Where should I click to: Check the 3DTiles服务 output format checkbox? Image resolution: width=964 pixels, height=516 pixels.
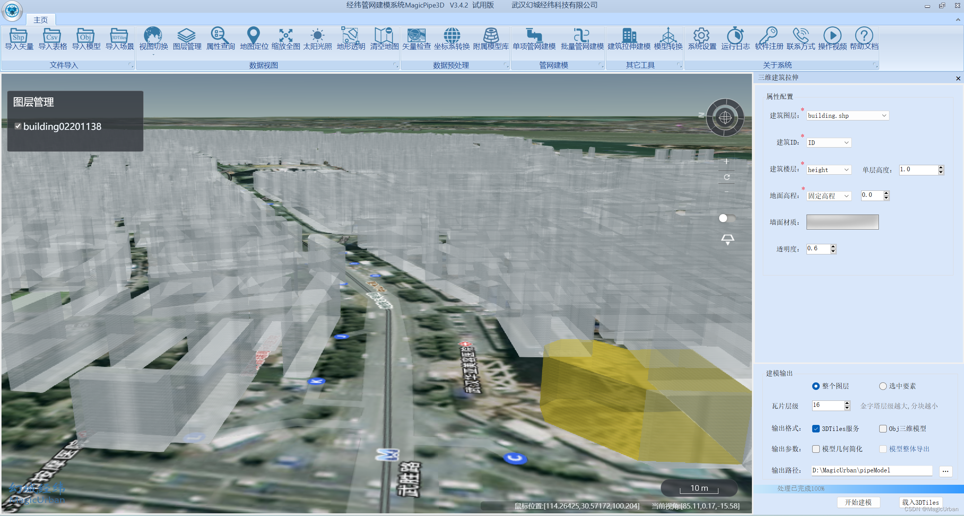816,429
